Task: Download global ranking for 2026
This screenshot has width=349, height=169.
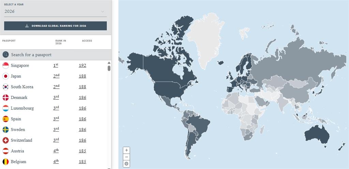Action: point(55,26)
